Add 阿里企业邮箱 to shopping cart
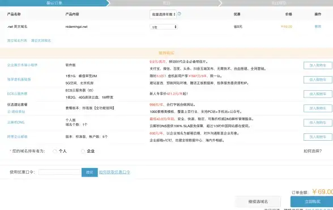Screen dimensions: 333x210 pos(318,137)
